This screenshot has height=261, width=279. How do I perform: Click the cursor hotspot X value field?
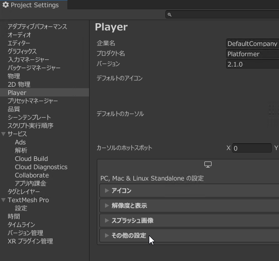pyautogui.click(x=252, y=148)
